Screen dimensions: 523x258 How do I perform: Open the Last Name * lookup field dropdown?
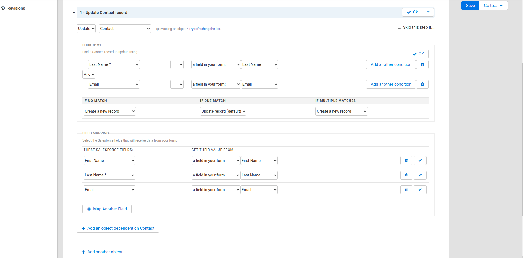coord(114,64)
